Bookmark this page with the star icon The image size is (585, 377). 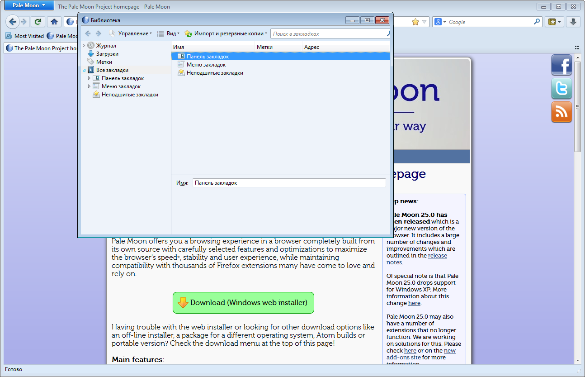415,22
